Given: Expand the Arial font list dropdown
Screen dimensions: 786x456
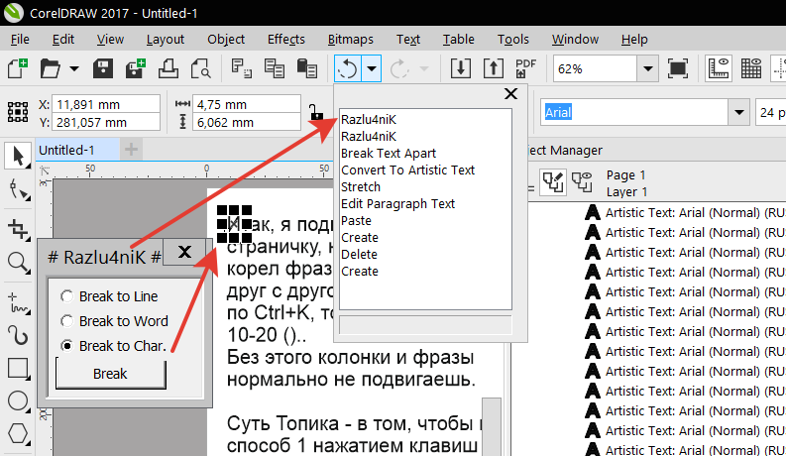Looking at the screenshot, I should (x=738, y=113).
